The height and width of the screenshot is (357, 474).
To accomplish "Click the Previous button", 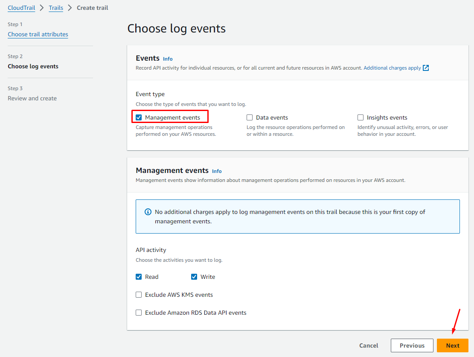I will click(x=412, y=345).
